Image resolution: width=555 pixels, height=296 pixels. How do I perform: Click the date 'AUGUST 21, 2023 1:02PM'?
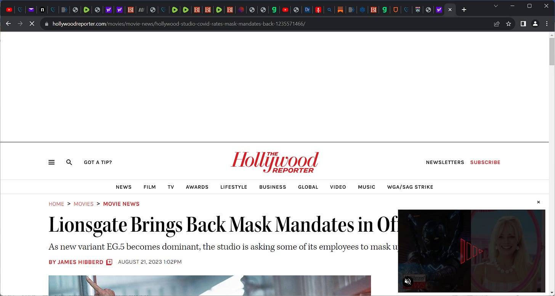[x=150, y=262]
